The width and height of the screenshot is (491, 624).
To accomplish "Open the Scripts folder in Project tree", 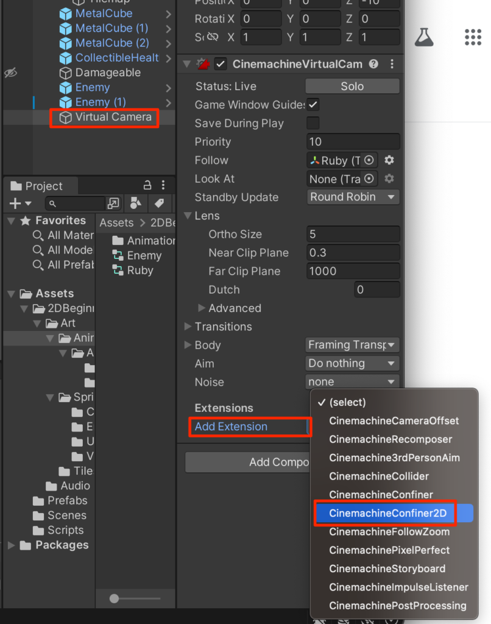I will click(x=58, y=530).
